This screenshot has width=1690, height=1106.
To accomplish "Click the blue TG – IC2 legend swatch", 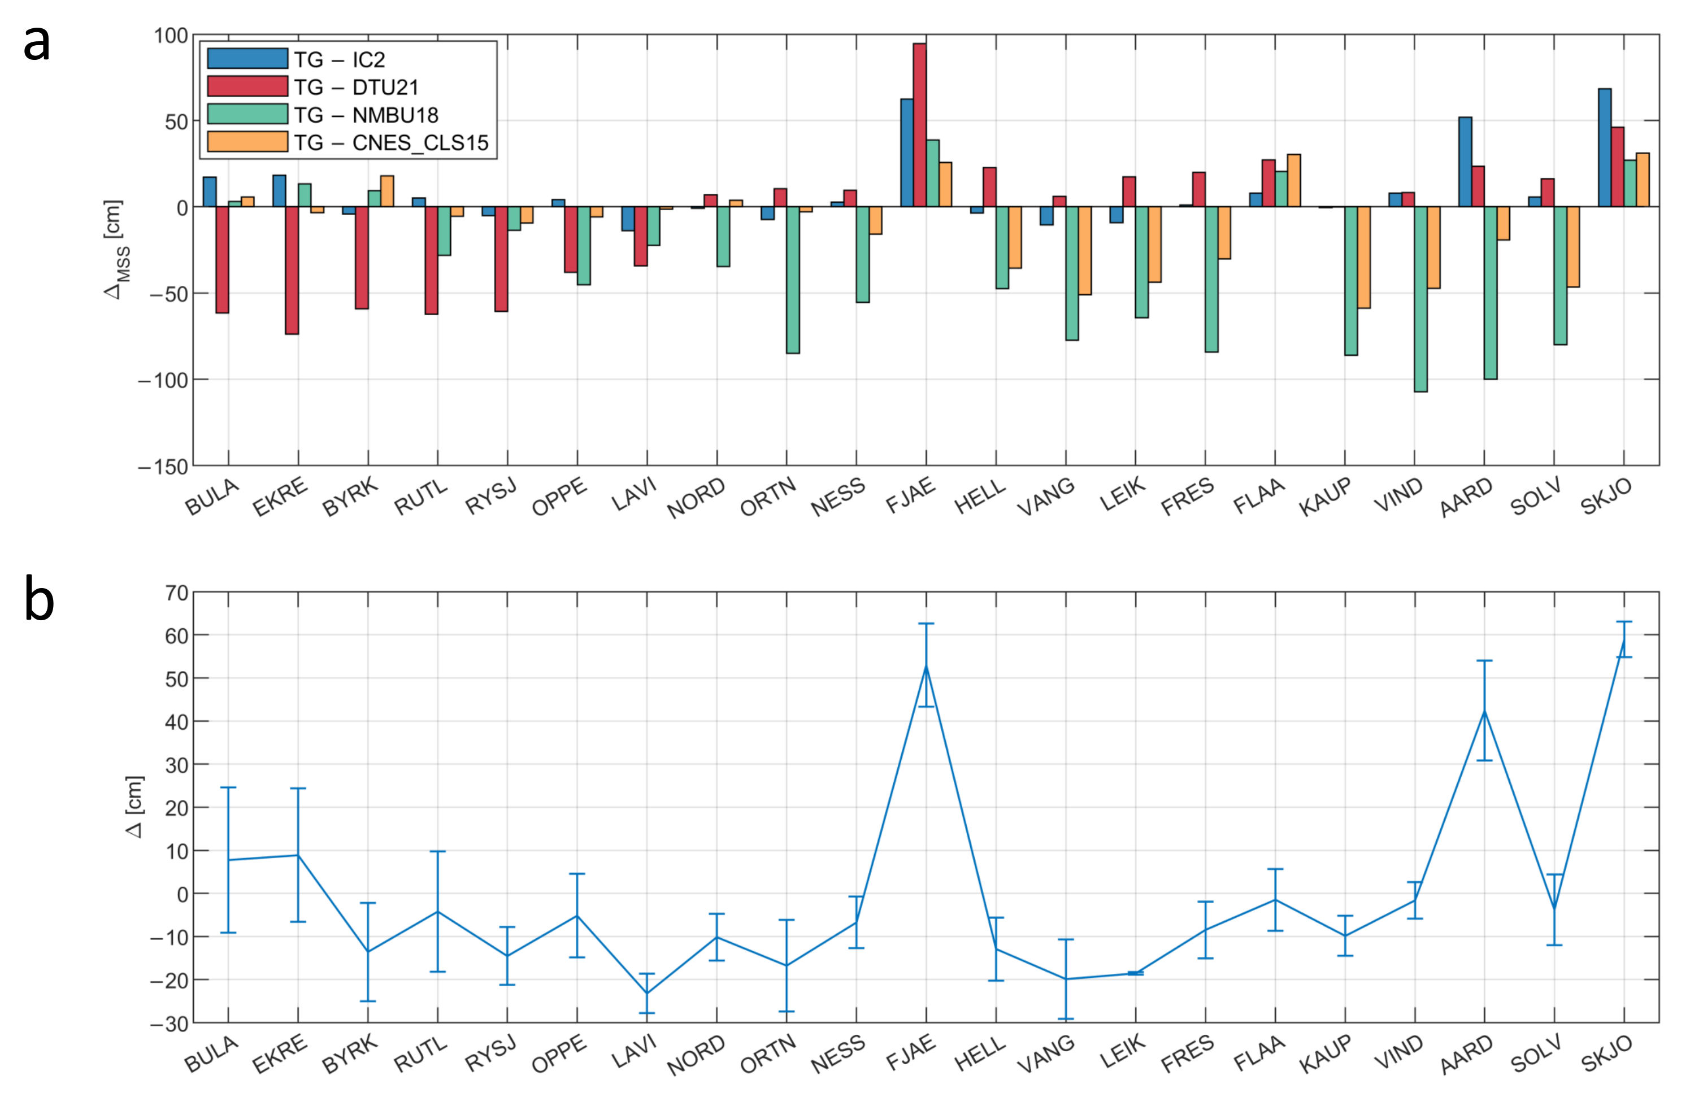I will (247, 59).
